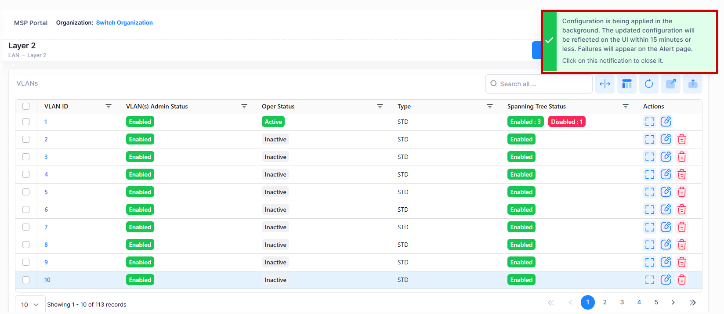Check the box for VLAN 2 row

26,139
